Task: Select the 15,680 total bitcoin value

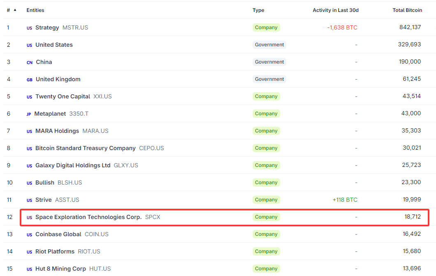Action: 412,251
